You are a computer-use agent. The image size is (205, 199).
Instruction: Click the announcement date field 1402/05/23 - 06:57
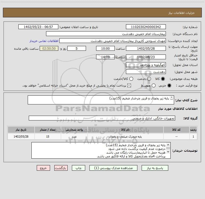[38, 27]
